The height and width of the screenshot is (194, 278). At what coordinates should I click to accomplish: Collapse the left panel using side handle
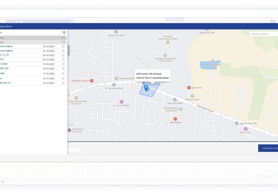click(68, 50)
